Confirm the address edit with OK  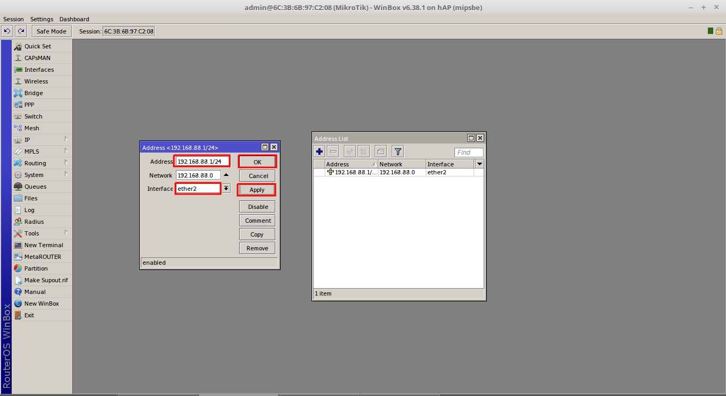point(257,161)
